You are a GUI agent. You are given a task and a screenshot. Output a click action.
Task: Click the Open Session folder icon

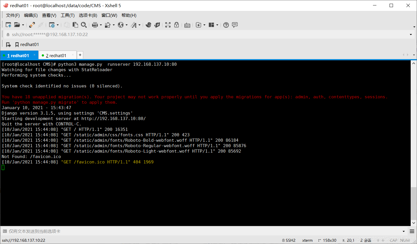pos(17,25)
